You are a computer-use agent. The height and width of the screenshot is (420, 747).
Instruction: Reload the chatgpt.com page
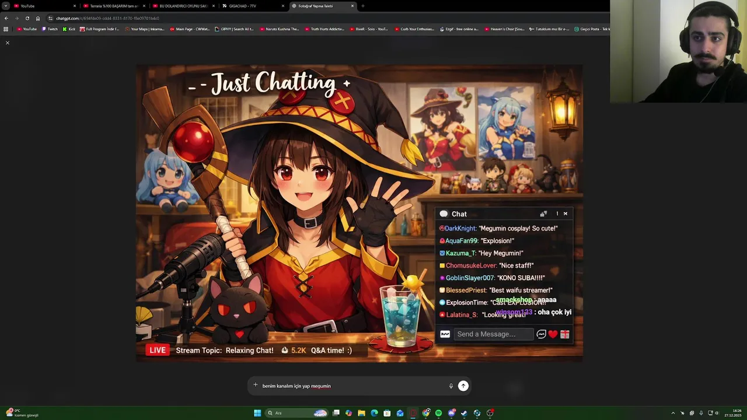(x=27, y=18)
